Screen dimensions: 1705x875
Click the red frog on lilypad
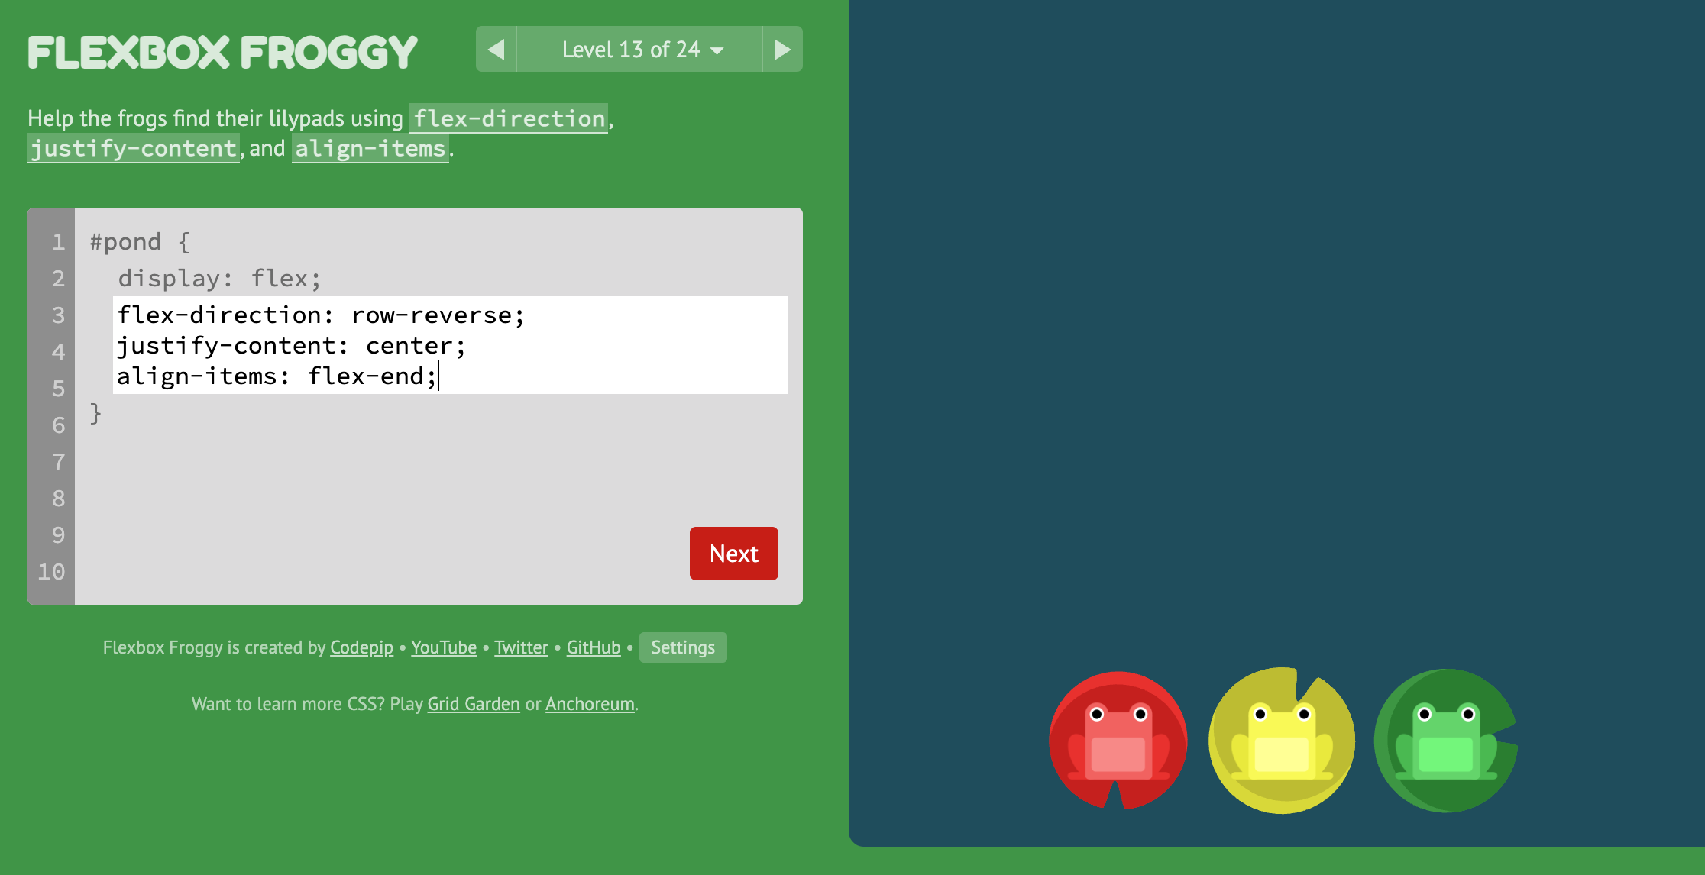click(1118, 741)
